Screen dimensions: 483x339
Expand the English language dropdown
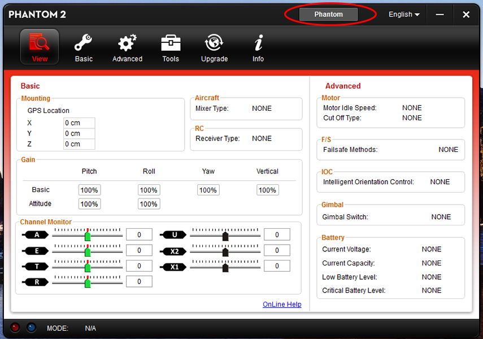click(404, 15)
